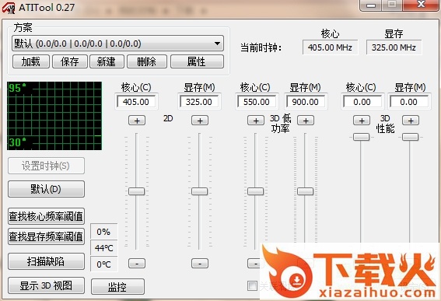
Task: Click the 3D performance memory field 0.00
Action: coord(409,102)
